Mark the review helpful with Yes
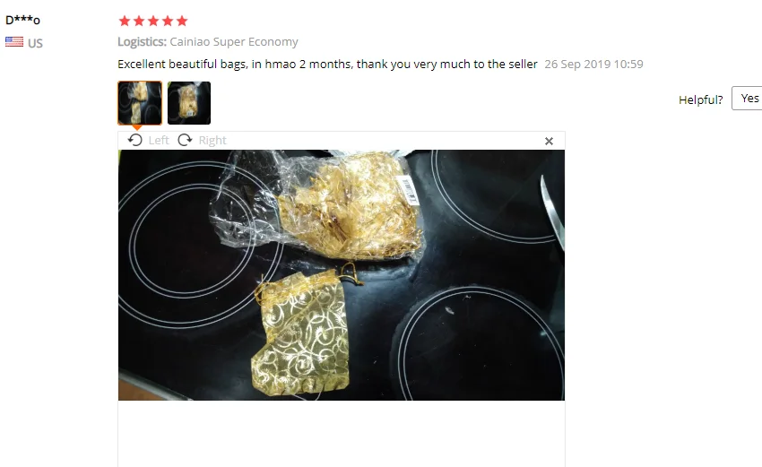 coord(748,99)
